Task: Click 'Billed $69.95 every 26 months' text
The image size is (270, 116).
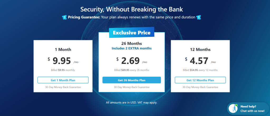Action: [132, 70]
